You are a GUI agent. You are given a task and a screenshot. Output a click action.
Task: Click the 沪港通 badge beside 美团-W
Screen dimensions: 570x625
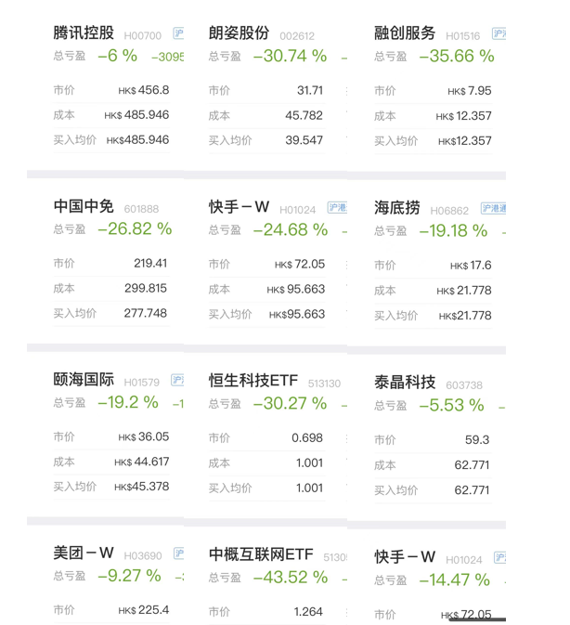tap(179, 553)
